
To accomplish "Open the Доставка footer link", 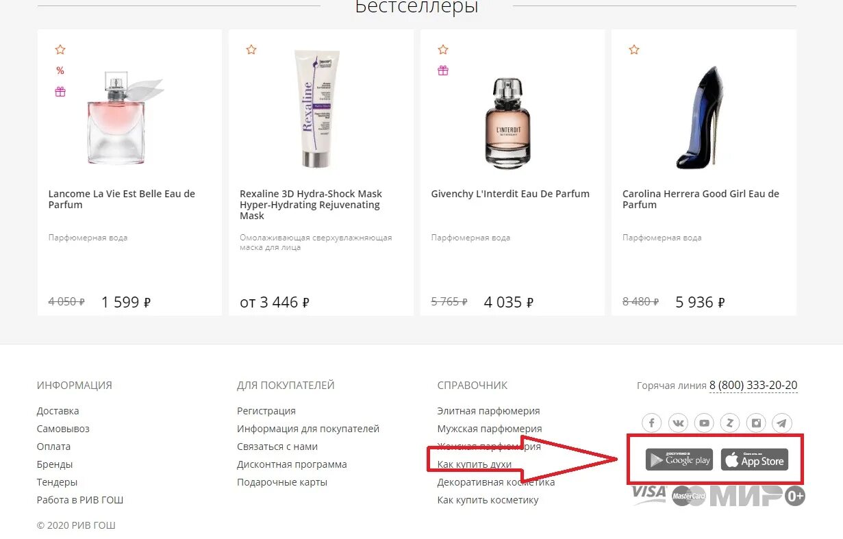I will coord(58,411).
